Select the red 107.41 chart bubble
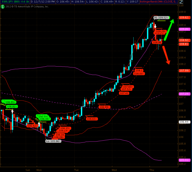 point(124,93)
